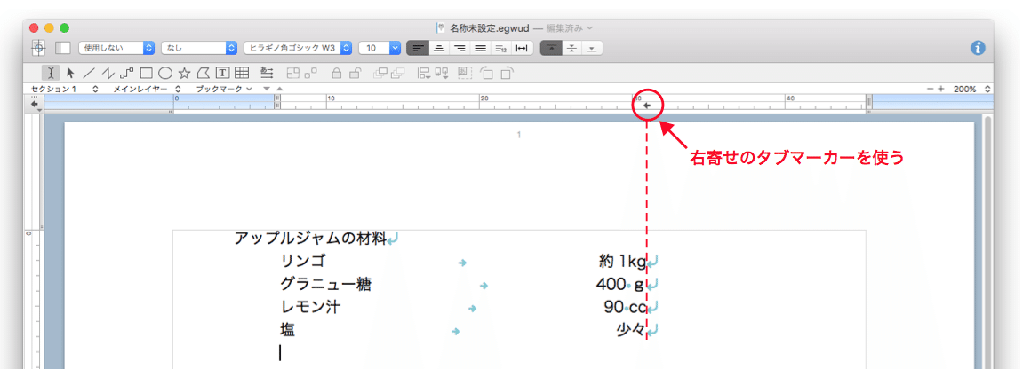Open the blue info inspector icon
Viewport: 1031px width, 369px height.
pyautogui.click(x=979, y=48)
